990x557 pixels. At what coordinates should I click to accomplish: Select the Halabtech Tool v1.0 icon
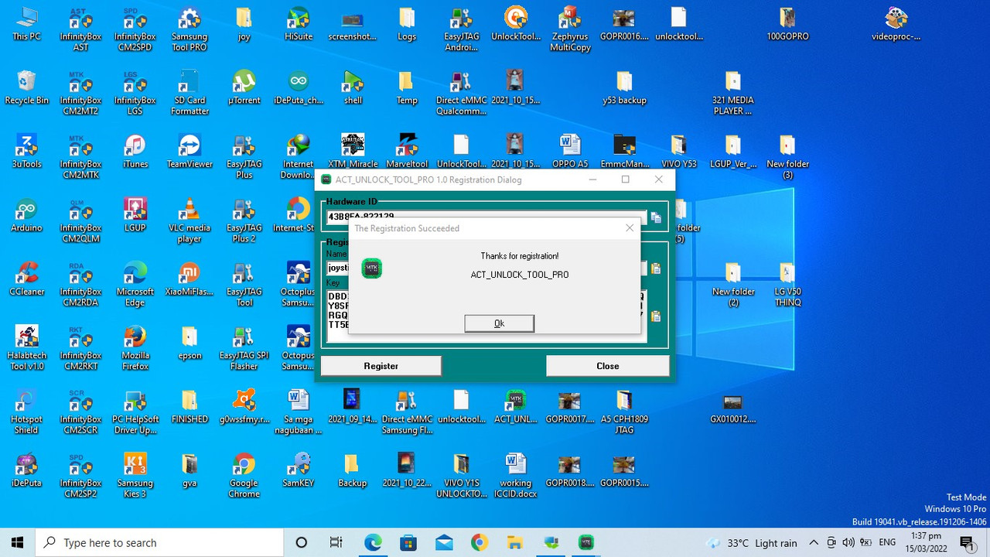click(x=26, y=349)
